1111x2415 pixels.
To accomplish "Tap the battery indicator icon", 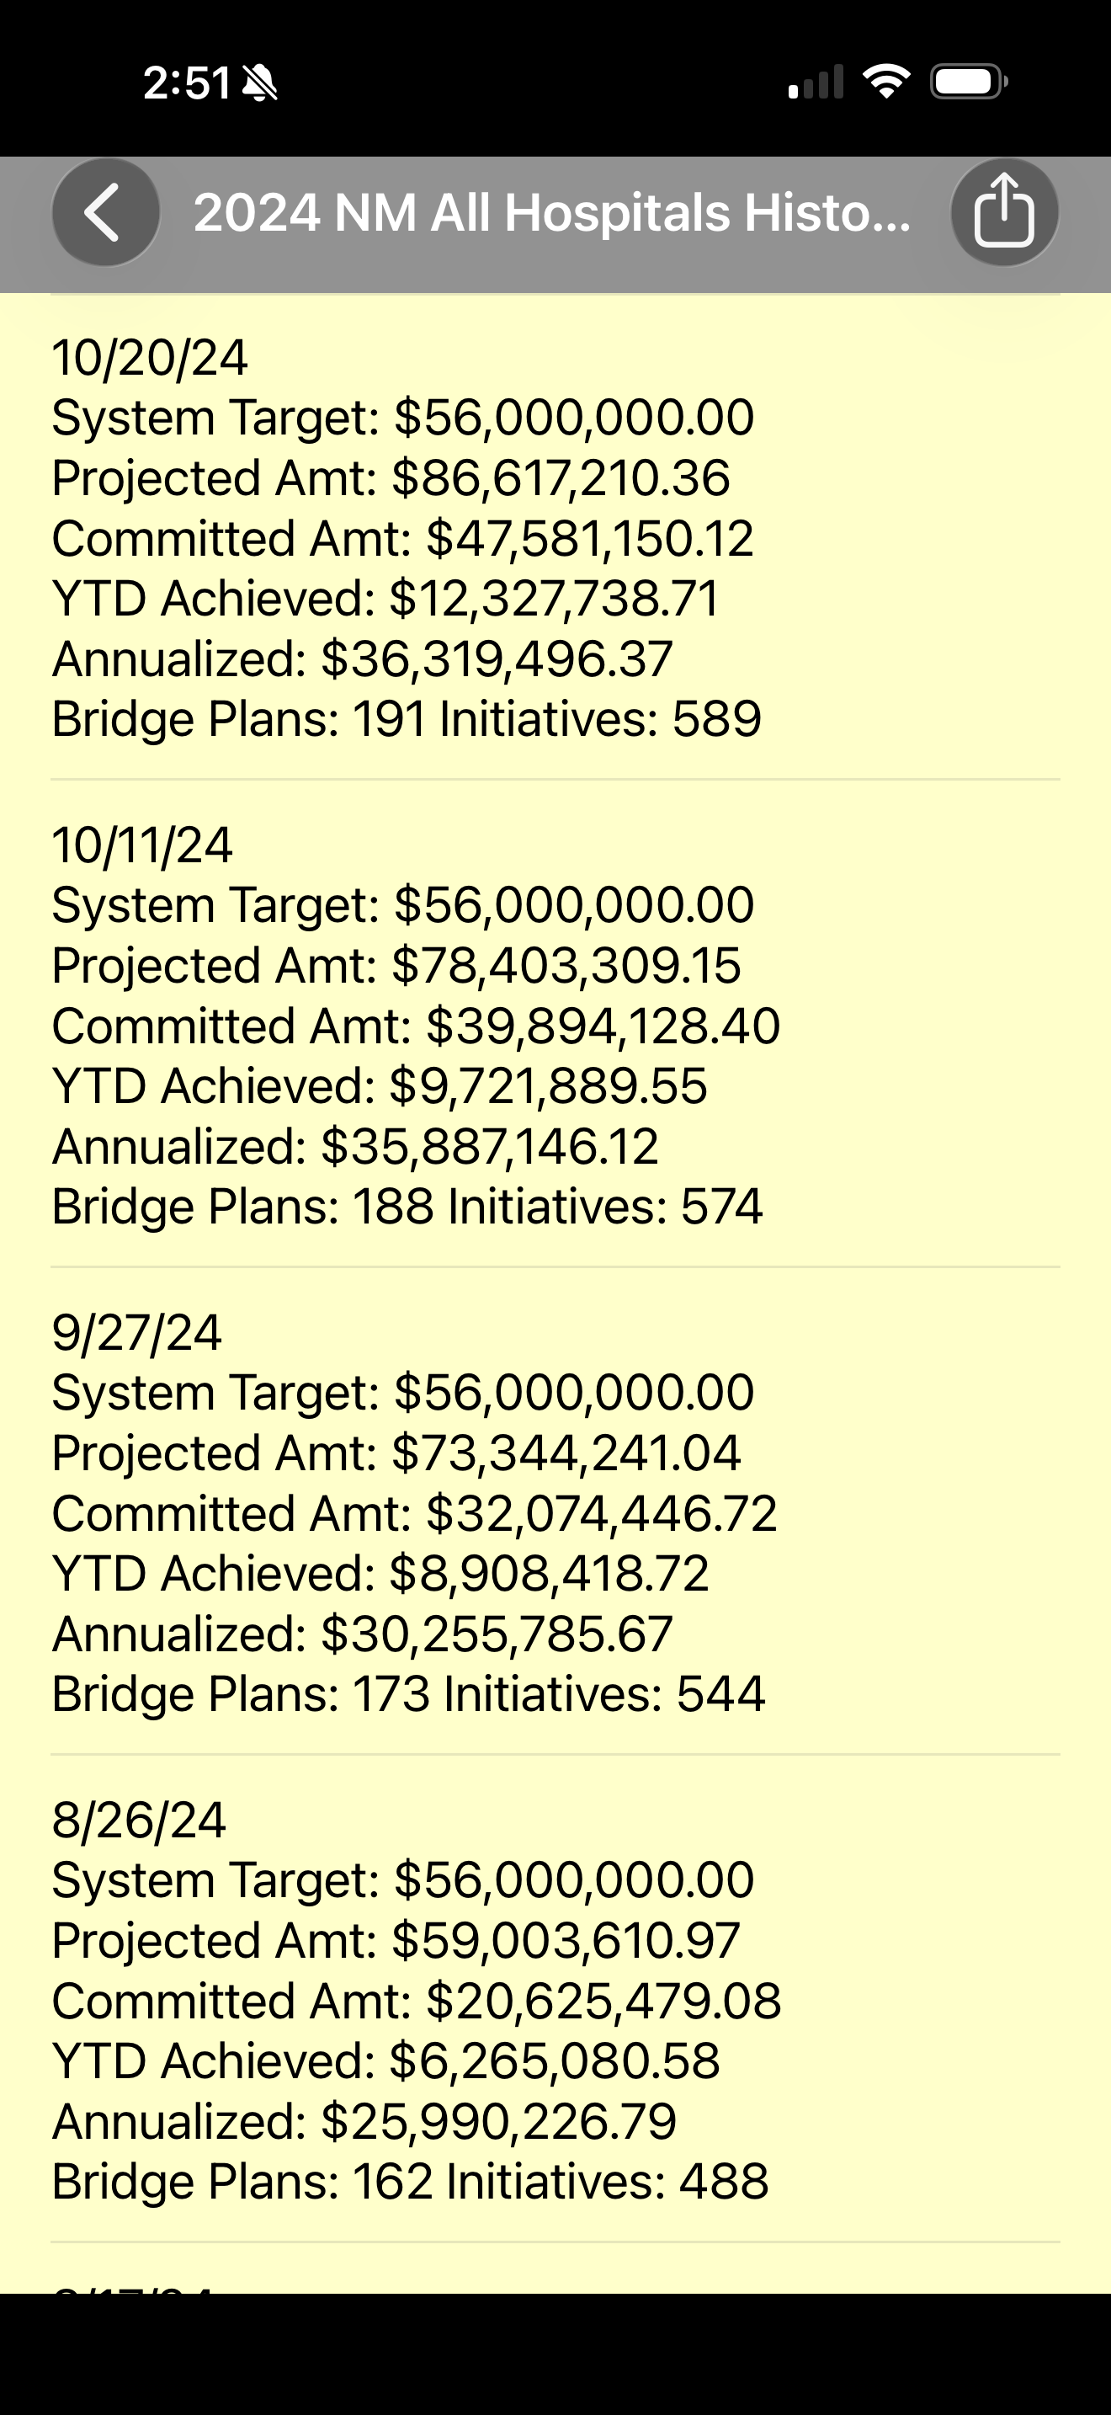I will click(969, 82).
